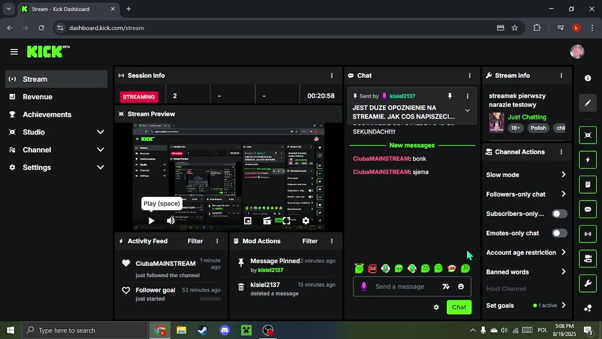Open the Session Info three-dot menu

point(332,75)
